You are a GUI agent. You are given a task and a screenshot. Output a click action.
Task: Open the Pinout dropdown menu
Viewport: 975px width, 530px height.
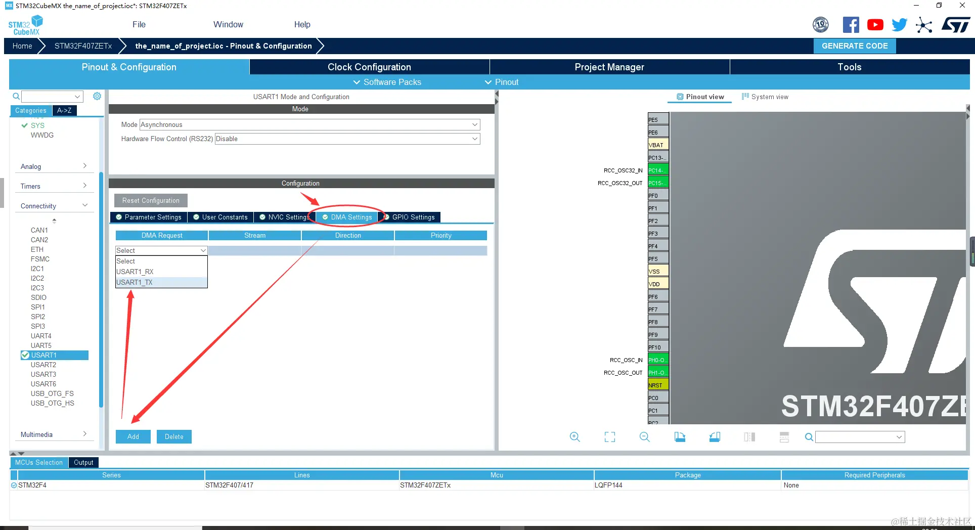(502, 82)
